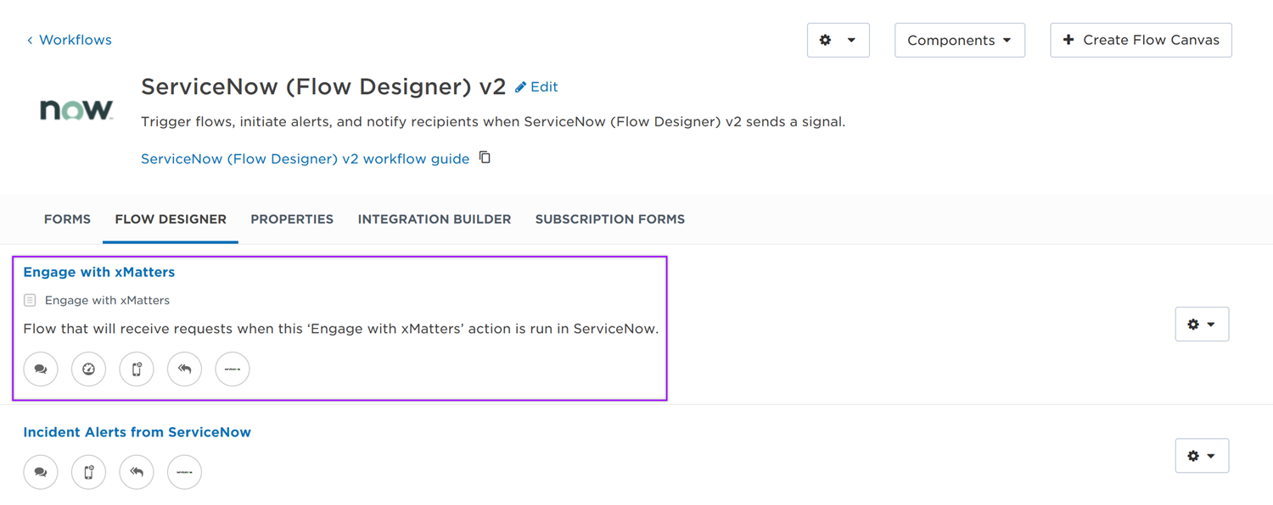Click the reply-all arrow icon under Incident Alerts
The image size is (1273, 505).
click(x=137, y=472)
